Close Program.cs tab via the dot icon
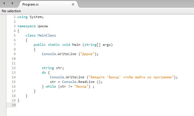Image resolution: width=194 pixels, height=116 pixels. click(x=73, y=4)
